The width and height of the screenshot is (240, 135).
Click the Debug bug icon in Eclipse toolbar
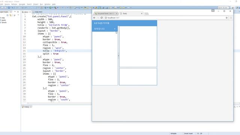coord(45,7)
